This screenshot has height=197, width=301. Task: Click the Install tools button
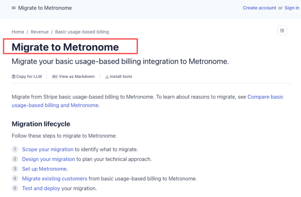(x=119, y=76)
